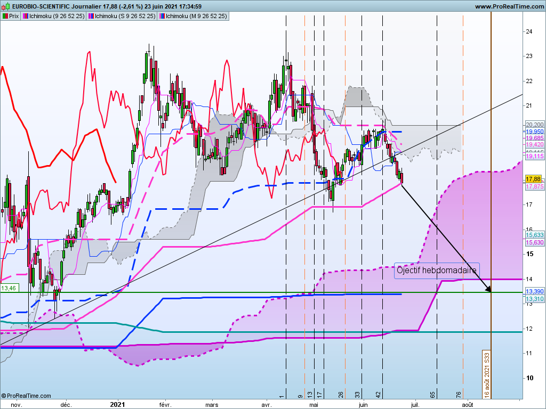This screenshot has height=409, width=546.
Task: Click the 12 price scale value
Action: [529, 328]
